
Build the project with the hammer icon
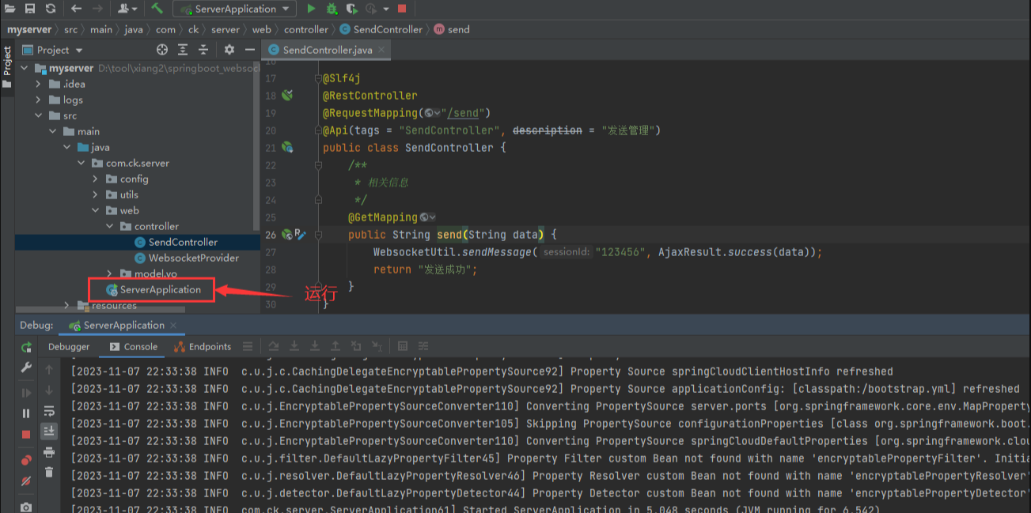coord(157,9)
